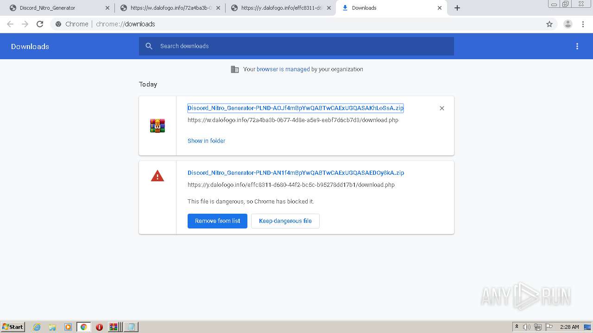Open the WinRAR taskbar button
593x333 pixels.
115,327
